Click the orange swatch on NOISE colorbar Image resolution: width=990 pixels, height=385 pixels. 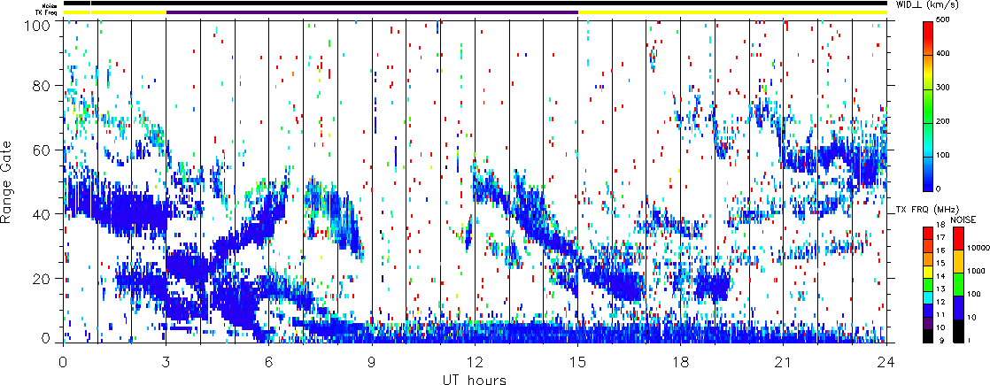pyautogui.click(x=958, y=261)
